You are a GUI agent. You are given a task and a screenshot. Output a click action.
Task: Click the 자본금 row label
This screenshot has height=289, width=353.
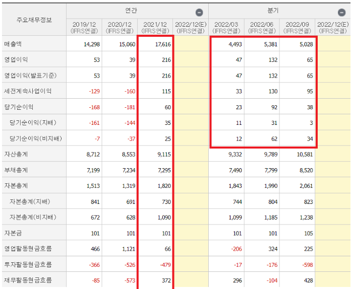pyautogui.click(x=13, y=233)
